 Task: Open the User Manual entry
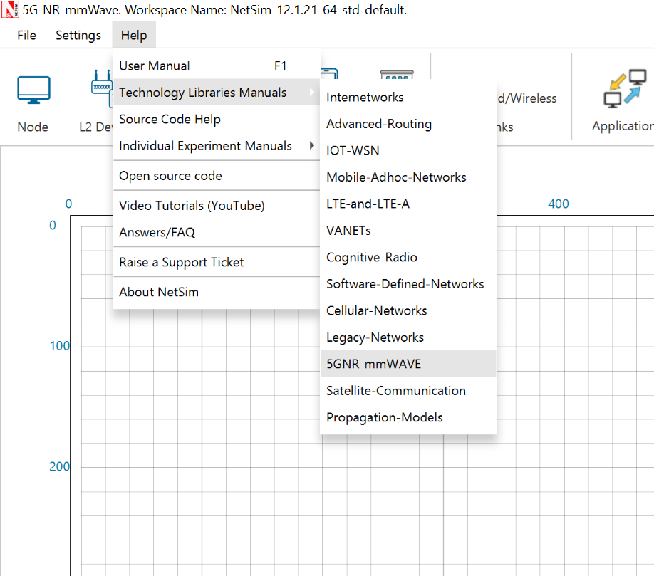click(216, 66)
